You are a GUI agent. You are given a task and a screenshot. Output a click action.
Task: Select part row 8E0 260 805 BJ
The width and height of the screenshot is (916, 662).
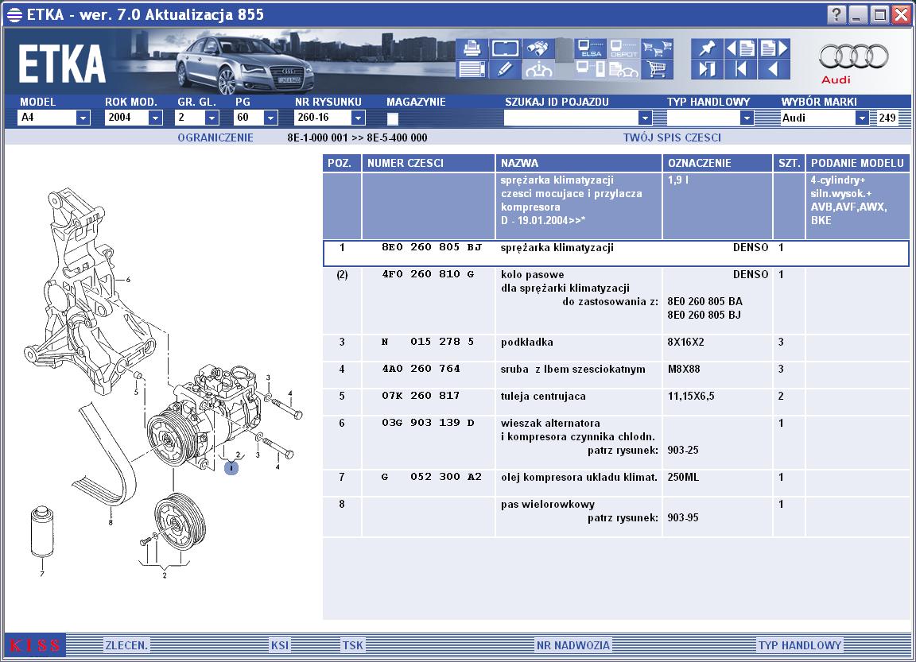click(615, 254)
